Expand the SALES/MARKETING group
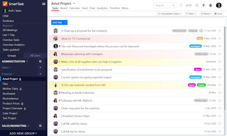The width and height of the screenshot is (227, 136). 15,126
